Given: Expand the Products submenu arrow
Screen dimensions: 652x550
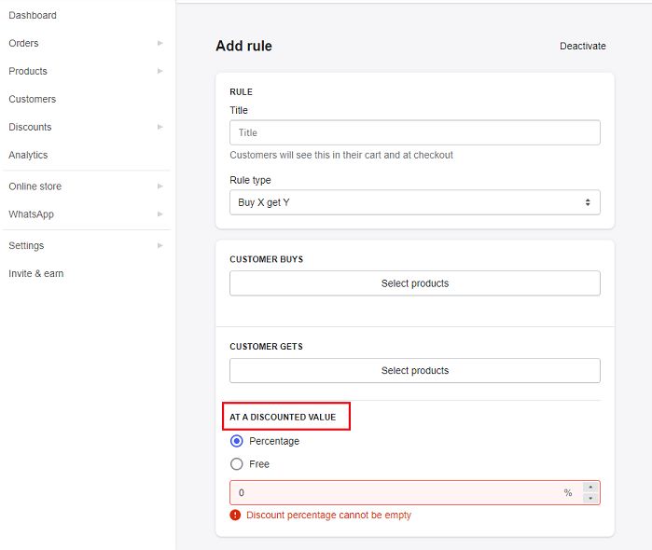Looking at the screenshot, I should (160, 71).
